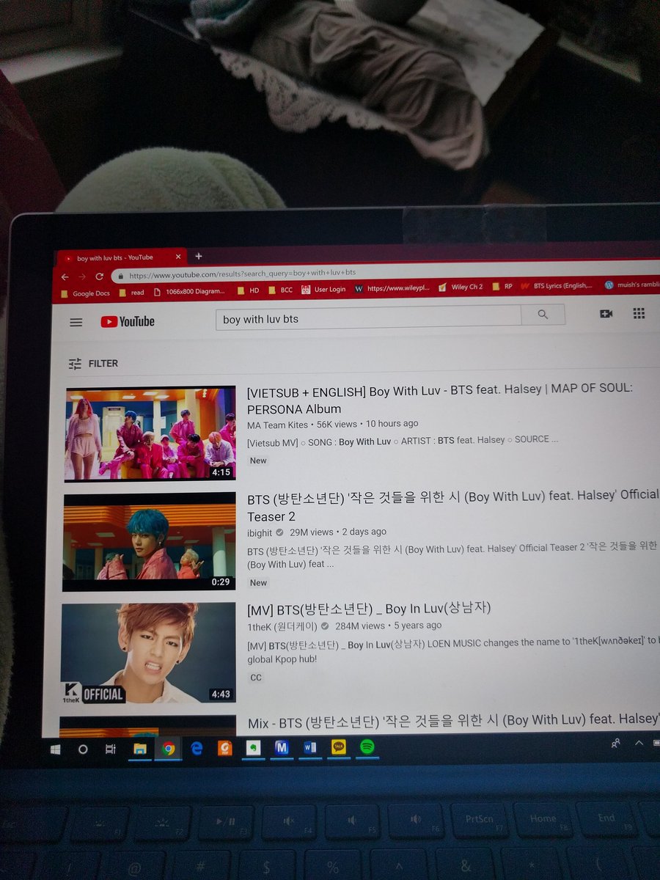Image resolution: width=660 pixels, height=880 pixels.
Task: Open the BTS Lyrics (English bookmark
Action: pos(557,286)
